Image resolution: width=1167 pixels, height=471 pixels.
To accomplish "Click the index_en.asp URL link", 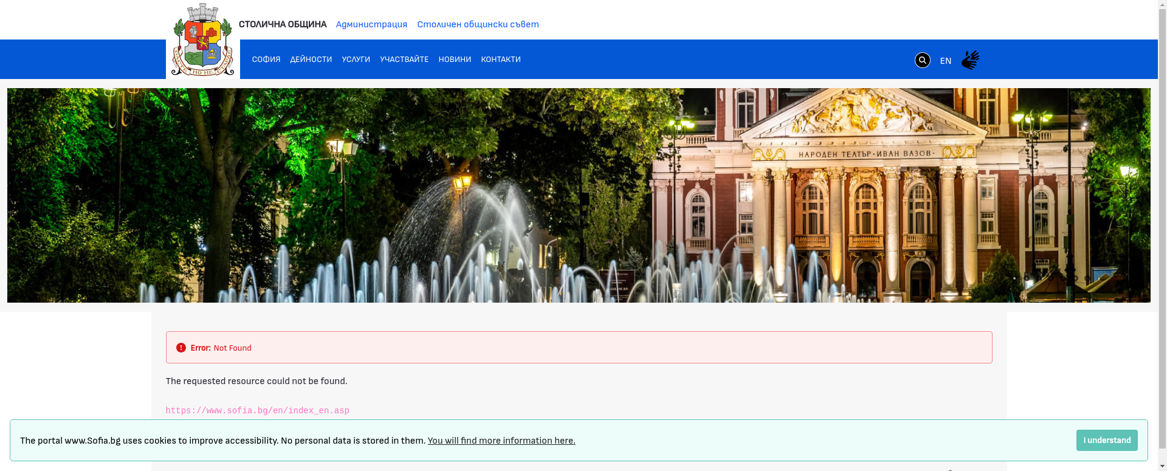I will tap(257, 411).
